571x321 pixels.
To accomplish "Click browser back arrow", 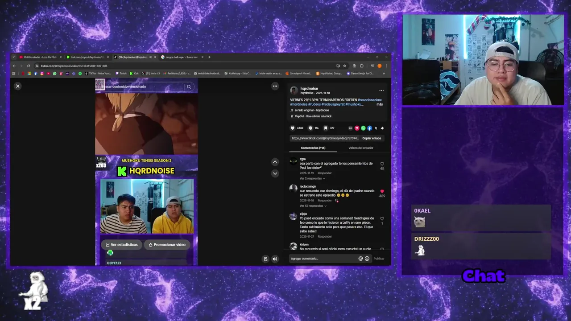I will pyautogui.click(x=14, y=66).
